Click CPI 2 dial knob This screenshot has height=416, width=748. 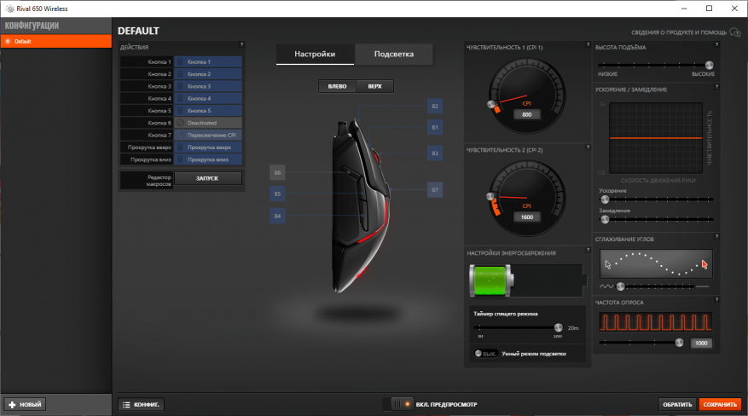coord(490,196)
